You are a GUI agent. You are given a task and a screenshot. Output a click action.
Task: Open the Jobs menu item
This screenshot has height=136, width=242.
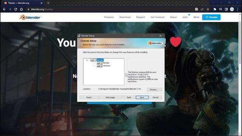tap(185, 17)
